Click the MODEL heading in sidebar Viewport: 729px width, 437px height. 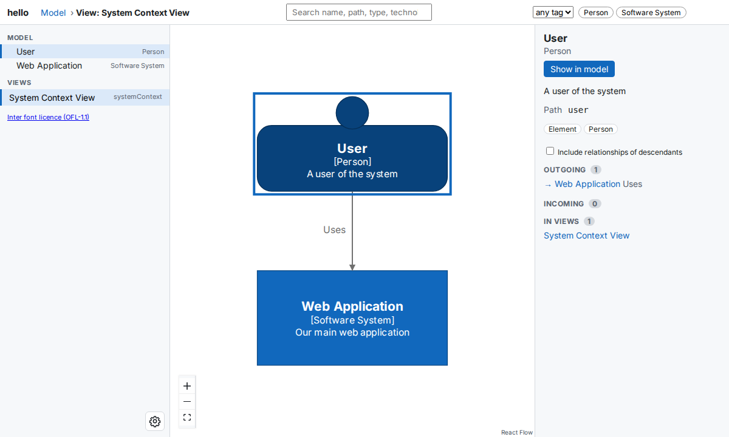20,38
